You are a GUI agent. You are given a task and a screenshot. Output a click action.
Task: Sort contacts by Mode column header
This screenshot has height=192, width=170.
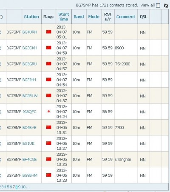click(x=93, y=17)
